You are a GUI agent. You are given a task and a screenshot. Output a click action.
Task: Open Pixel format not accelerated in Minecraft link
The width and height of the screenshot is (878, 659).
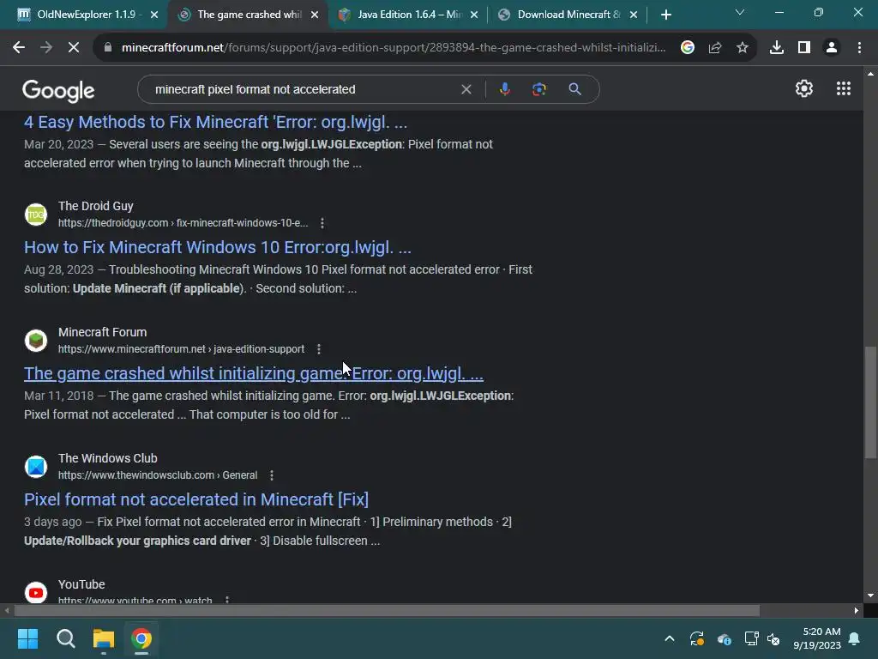196,499
